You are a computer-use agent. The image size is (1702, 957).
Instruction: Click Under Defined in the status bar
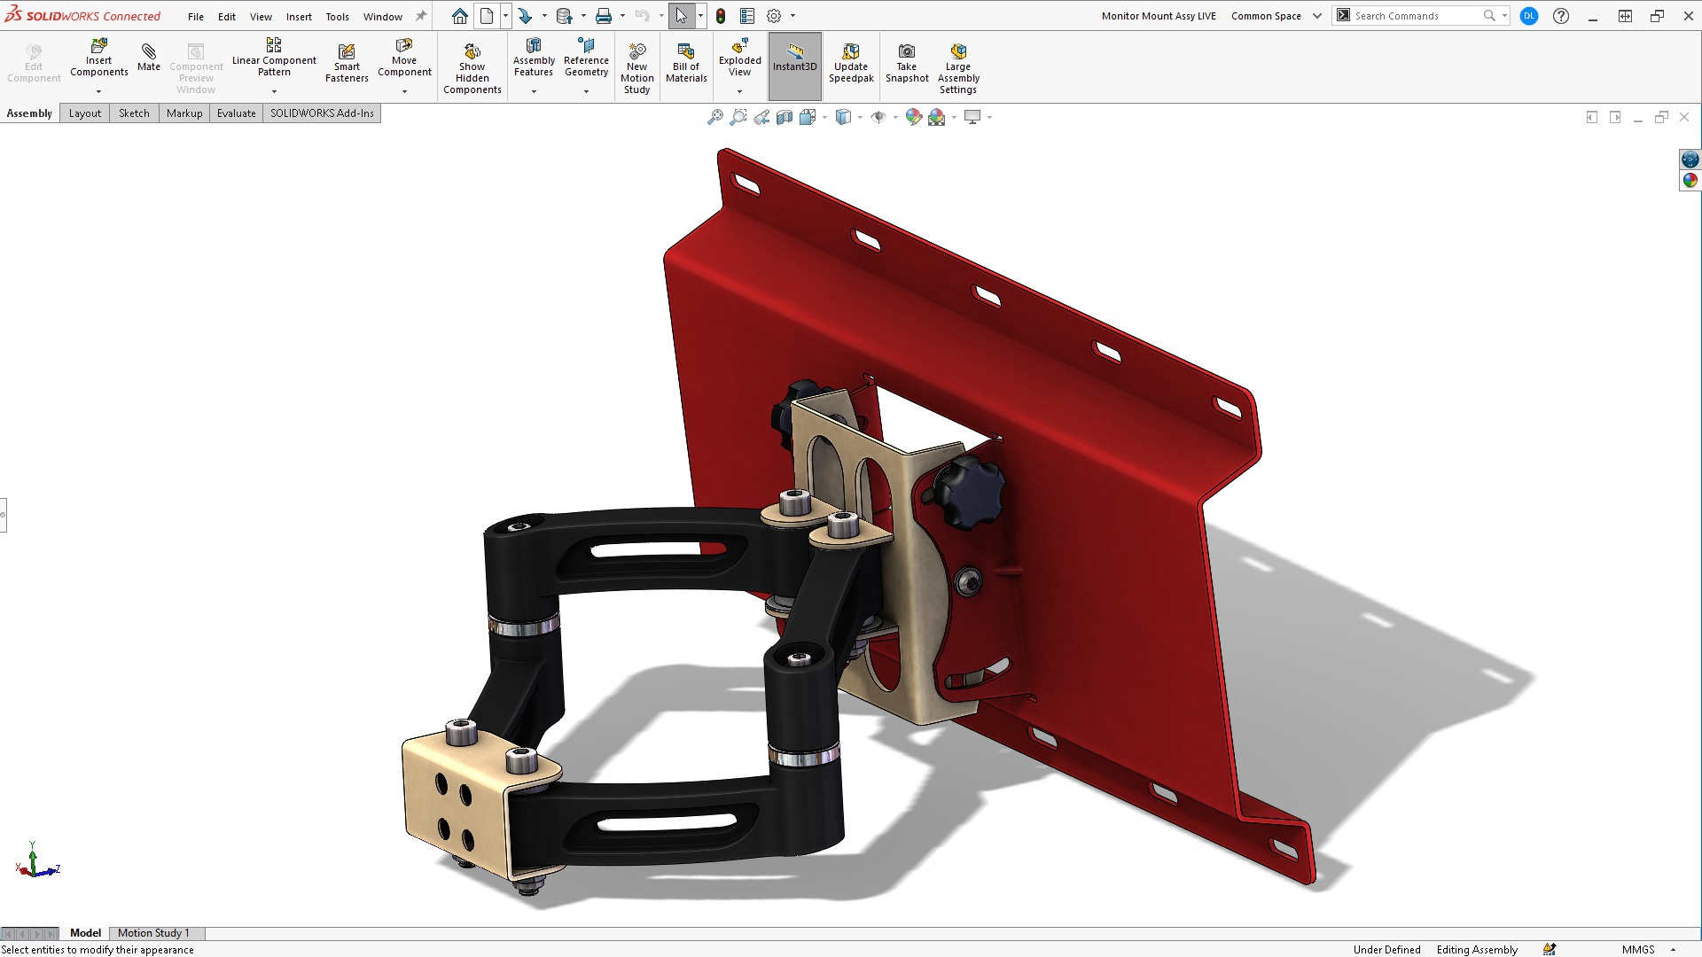[1386, 949]
